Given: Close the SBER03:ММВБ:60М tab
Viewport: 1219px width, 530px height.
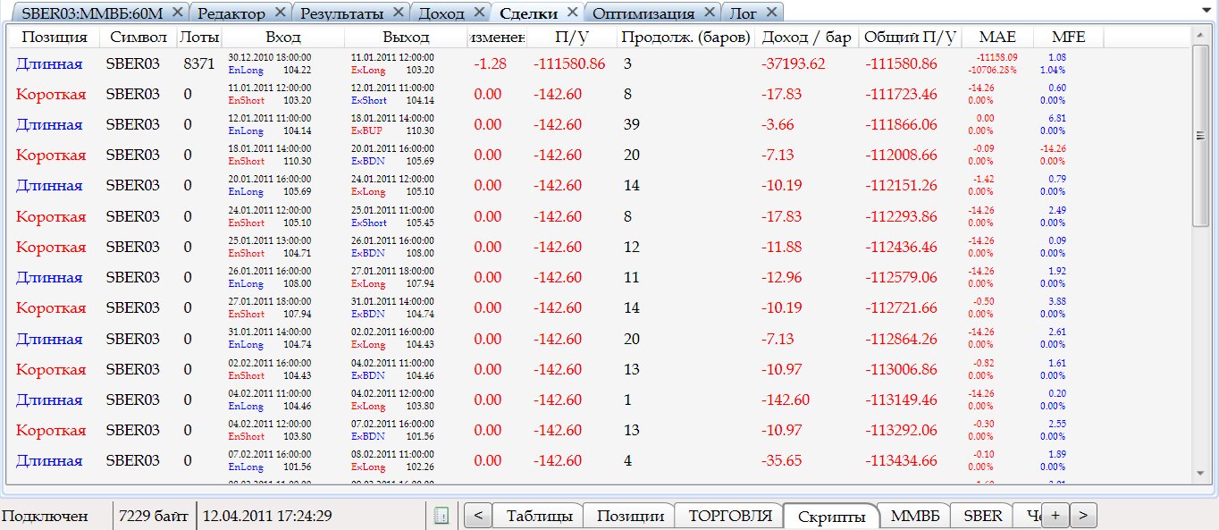Looking at the screenshot, I should [176, 13].
